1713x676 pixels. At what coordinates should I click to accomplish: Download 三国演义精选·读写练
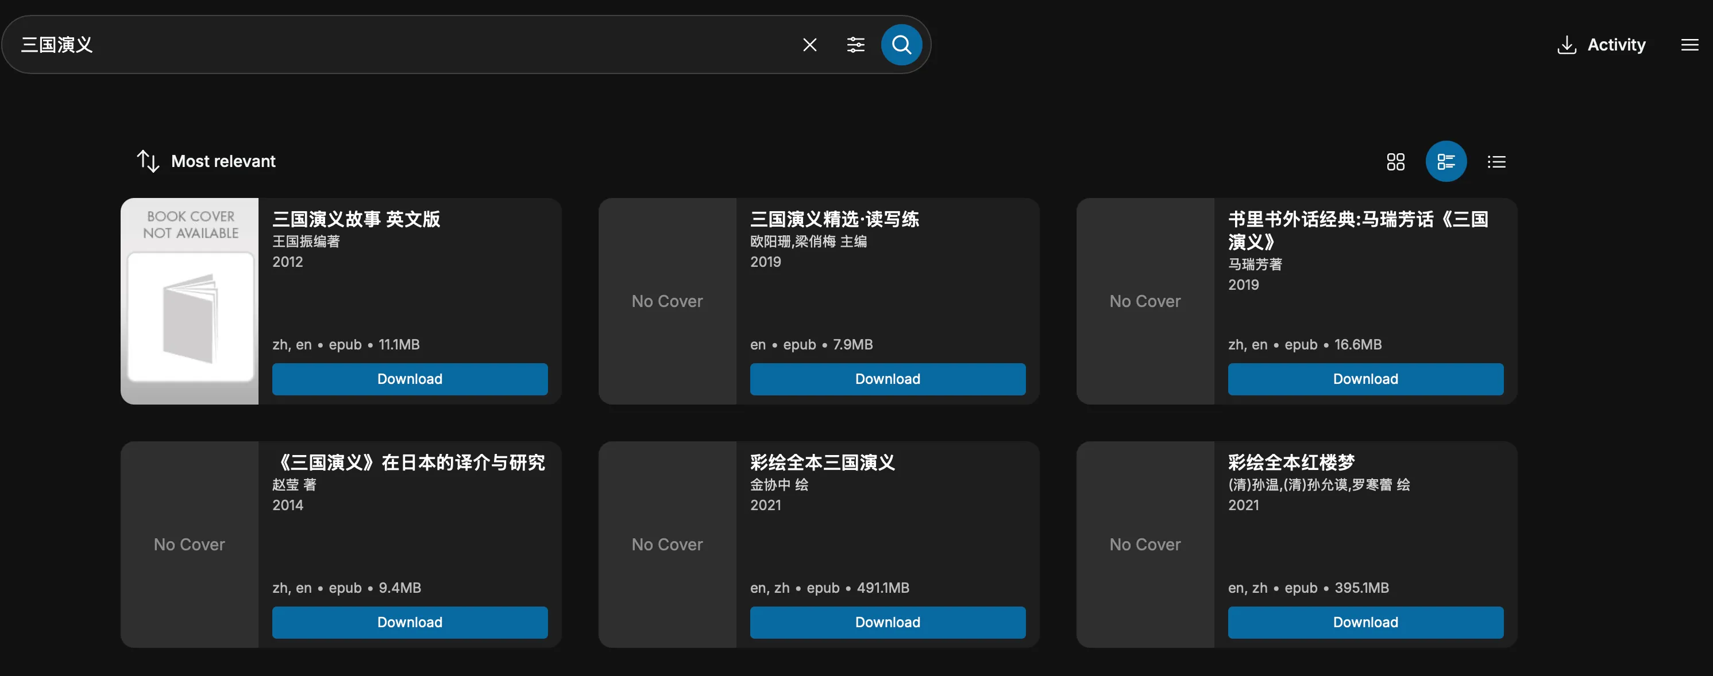[x=887, y=379]
